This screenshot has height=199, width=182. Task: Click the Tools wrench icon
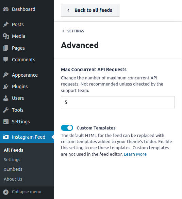click(6, 110)
